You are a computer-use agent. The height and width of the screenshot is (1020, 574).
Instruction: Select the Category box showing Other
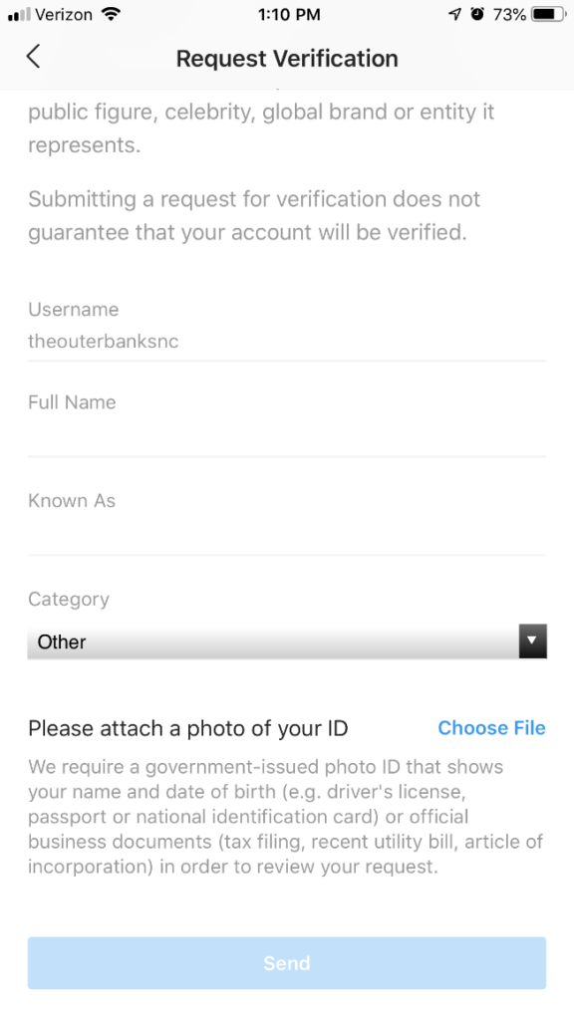[x=287, y=641]
